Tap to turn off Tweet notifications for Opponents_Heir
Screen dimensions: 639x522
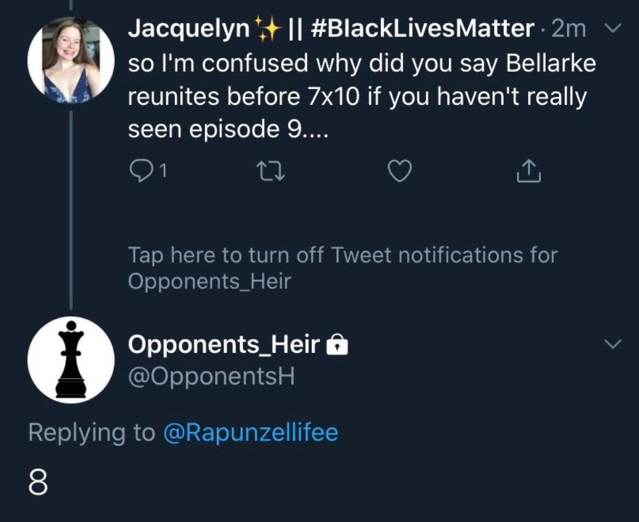pyautogui.click(x=342, y=267)
